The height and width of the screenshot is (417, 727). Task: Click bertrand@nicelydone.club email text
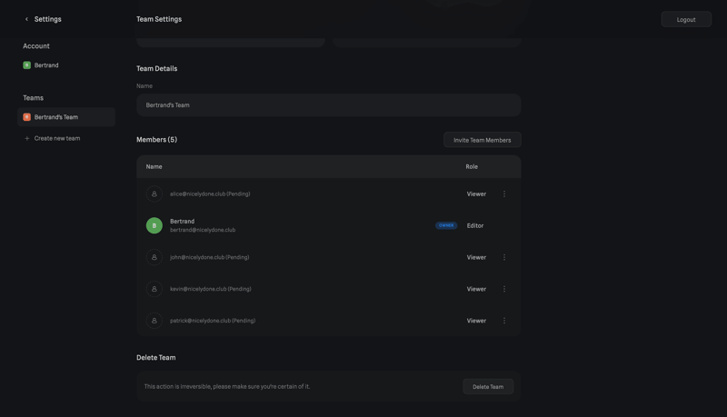[x=203, y=230]
